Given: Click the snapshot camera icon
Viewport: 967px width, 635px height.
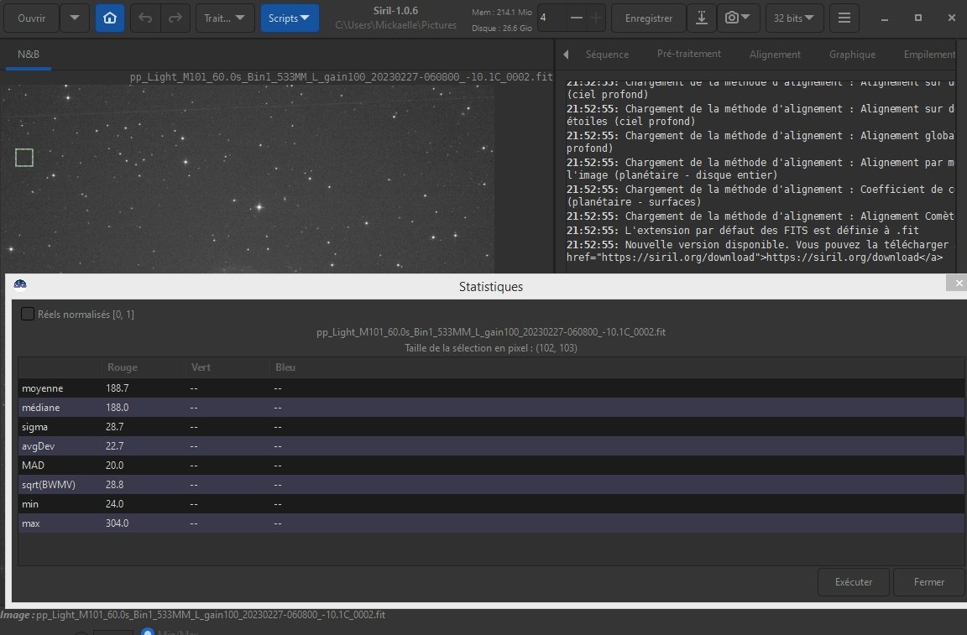Looking at the screenshot, I should [738, 18].
